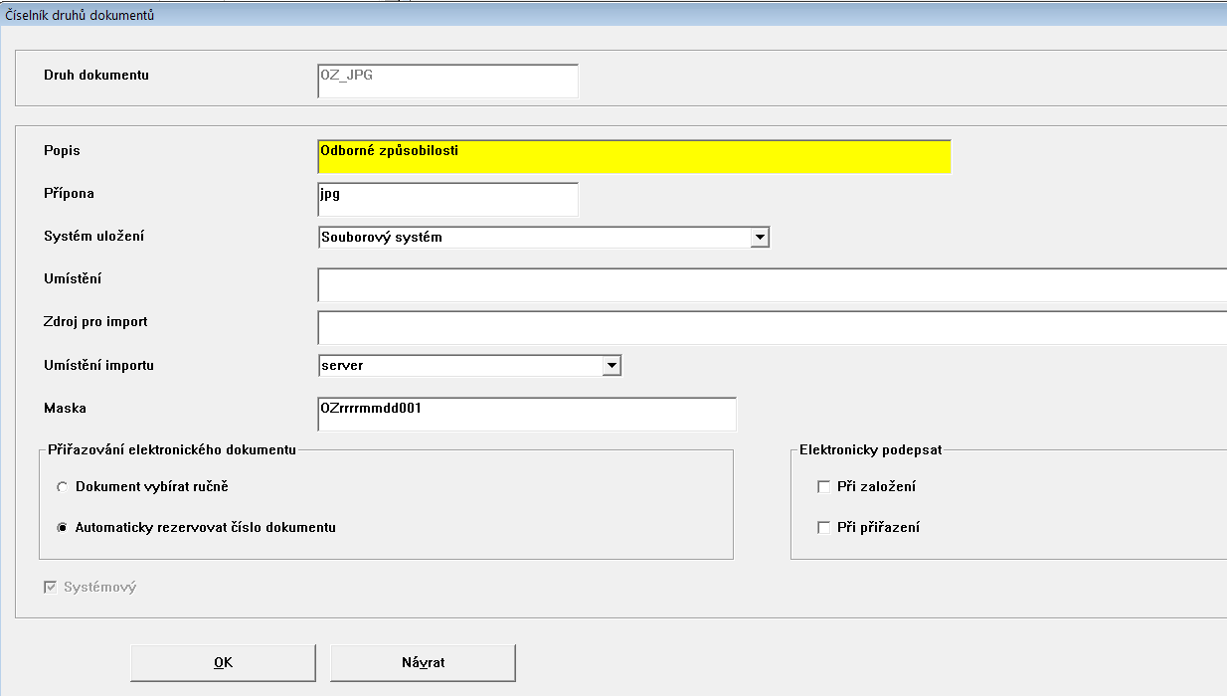Click the 'Přiřazování elektronického dokumentu' group heading
This screenshot has width=1227, height=696.
pos(172,450)
